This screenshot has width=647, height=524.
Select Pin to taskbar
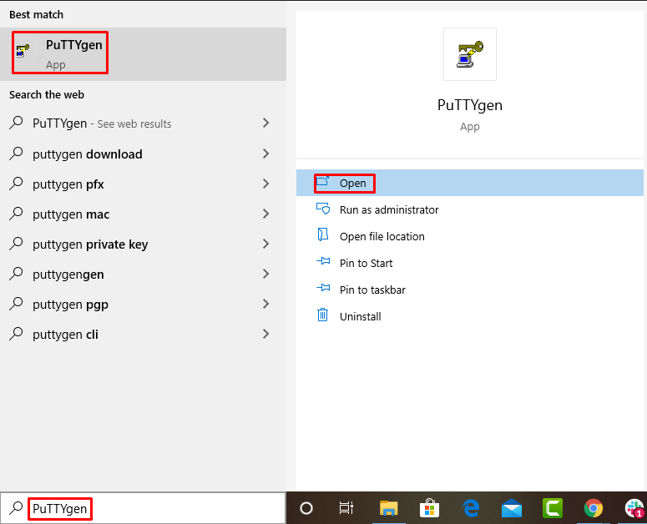tap(469, 290)
